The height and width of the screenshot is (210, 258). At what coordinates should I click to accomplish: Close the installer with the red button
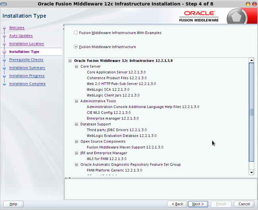point(254,4)
